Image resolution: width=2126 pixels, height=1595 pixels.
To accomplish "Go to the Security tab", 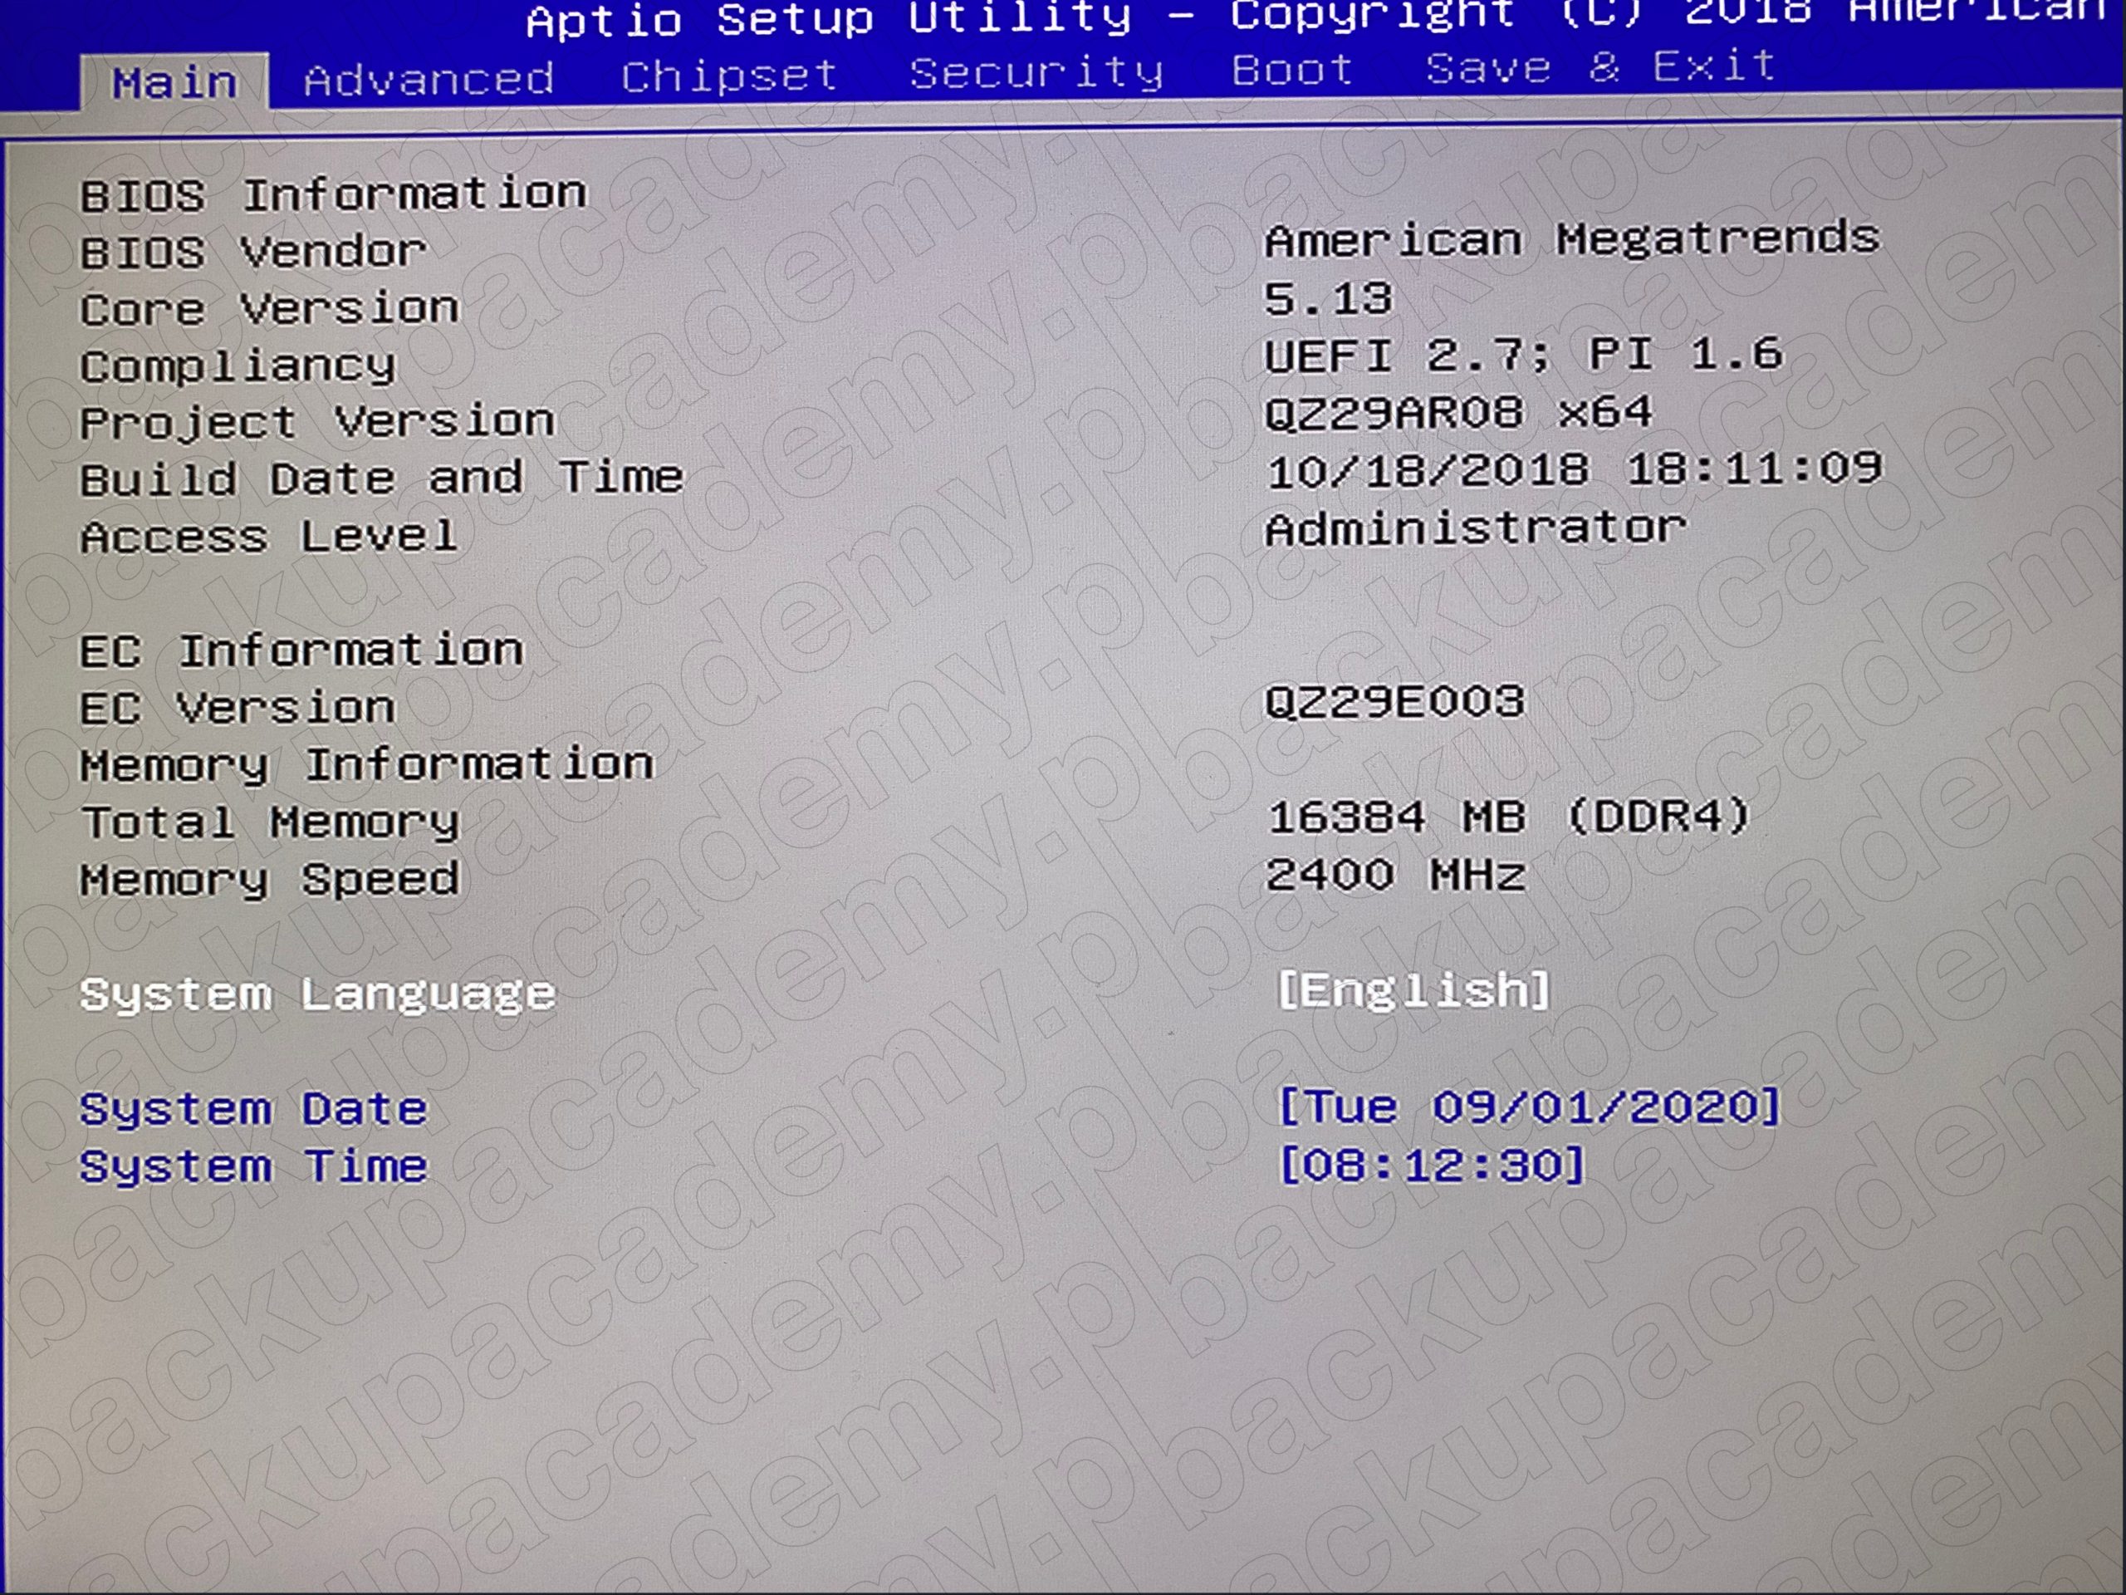I will (1036, 73).
